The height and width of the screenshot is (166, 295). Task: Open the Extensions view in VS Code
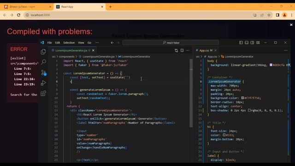pos(43,93)
